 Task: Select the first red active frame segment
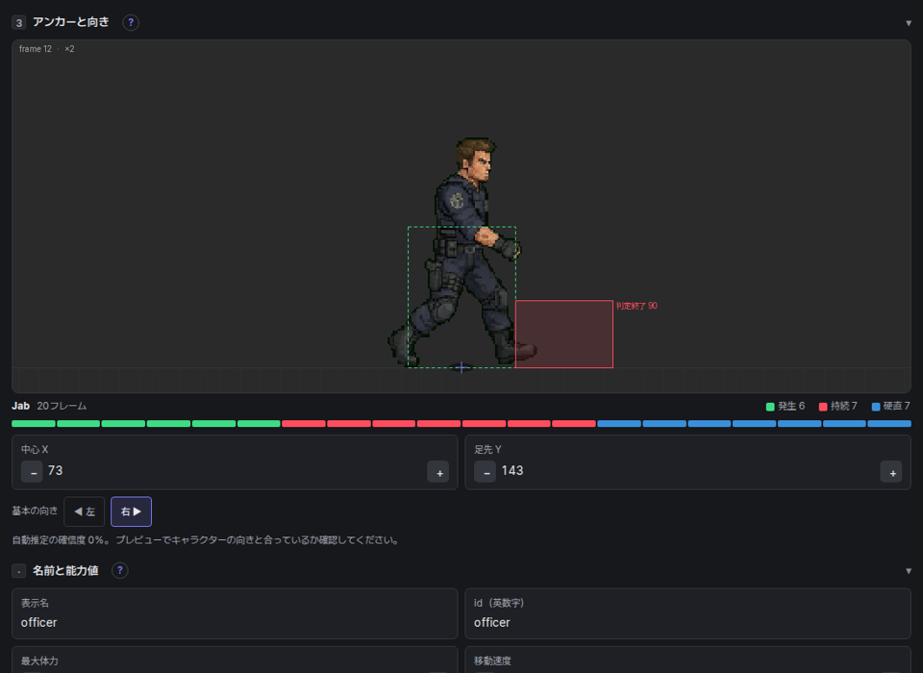coord(304,423)
